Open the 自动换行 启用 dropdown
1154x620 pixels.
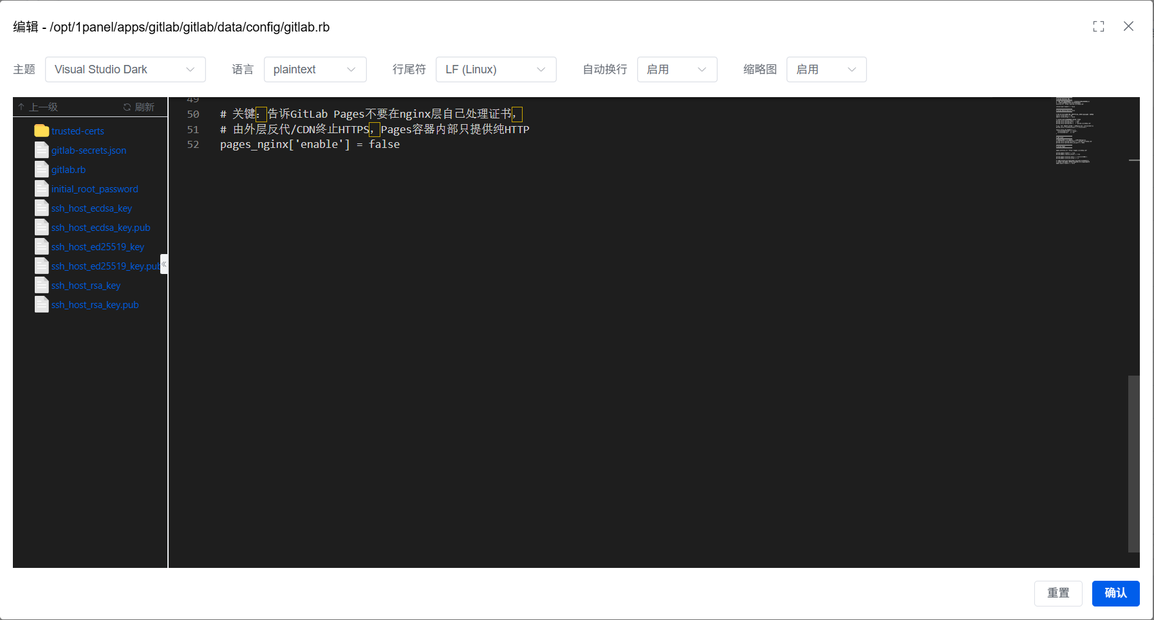[x=677, y=69]
